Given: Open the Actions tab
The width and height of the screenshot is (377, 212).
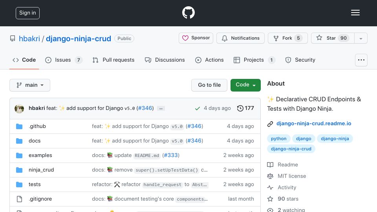Looking at the screenshot, I should click(209, 60).
